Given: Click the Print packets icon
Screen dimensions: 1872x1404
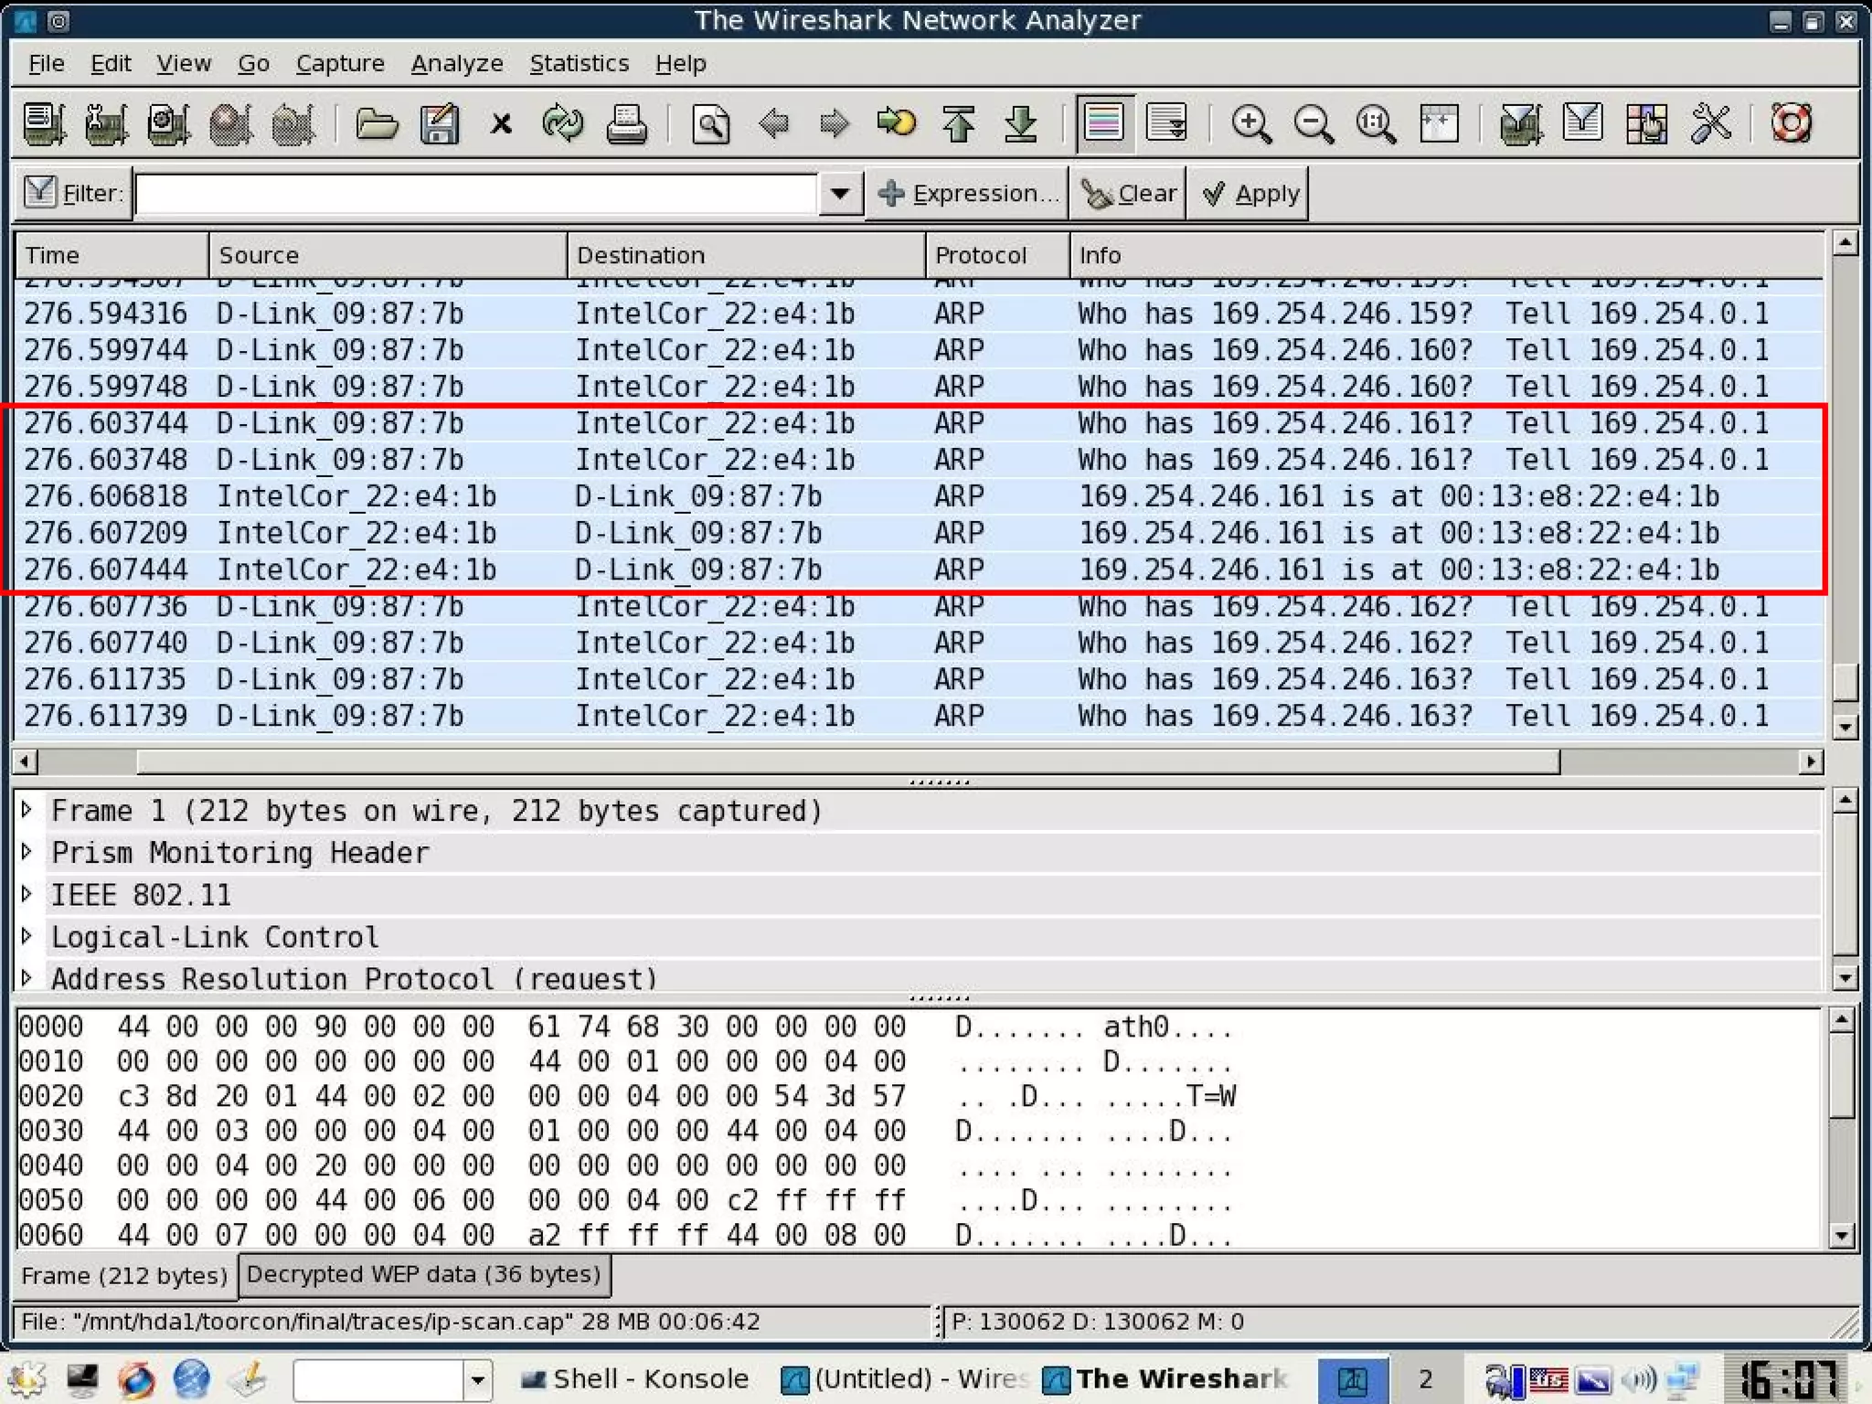Looking at the screenshot, I should click(x=626, y=123).
